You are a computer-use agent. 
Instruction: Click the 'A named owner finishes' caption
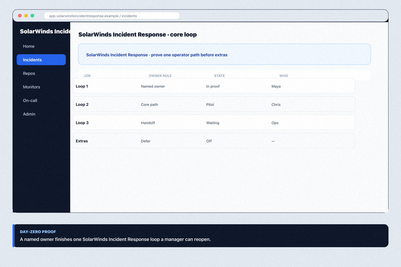(x=115, y=239)
